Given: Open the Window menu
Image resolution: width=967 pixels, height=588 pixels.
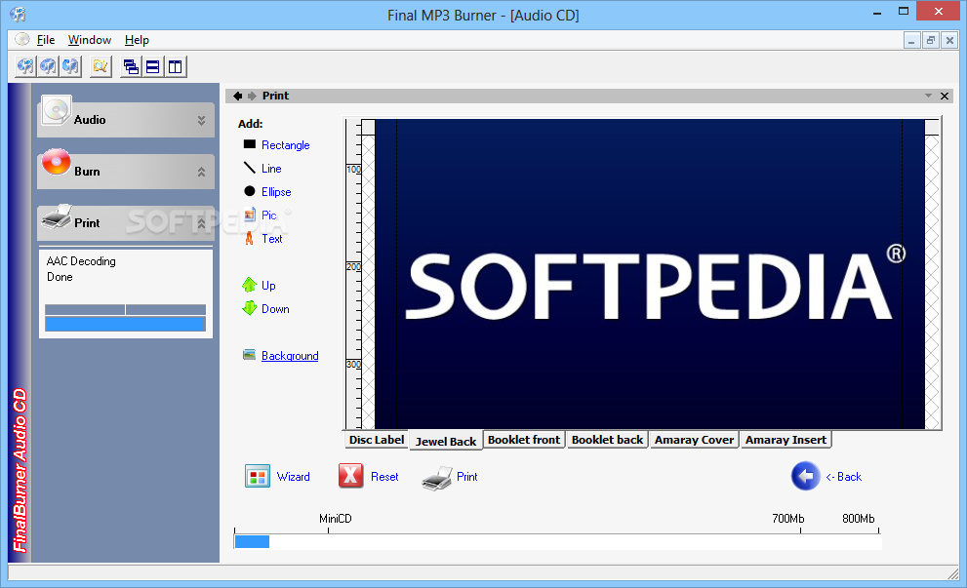Looking at the screenshot, I should pyautogui.click(x=90, y=40).
